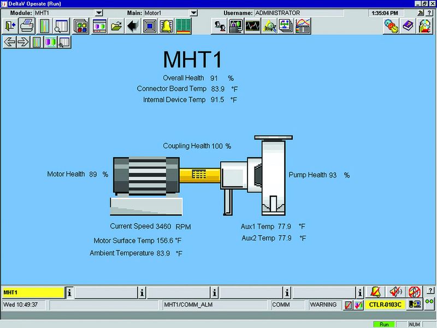Click the black back arrow toolbar icon
The height and width of the screenshot is (328, 437).
[x=133, y=26]
